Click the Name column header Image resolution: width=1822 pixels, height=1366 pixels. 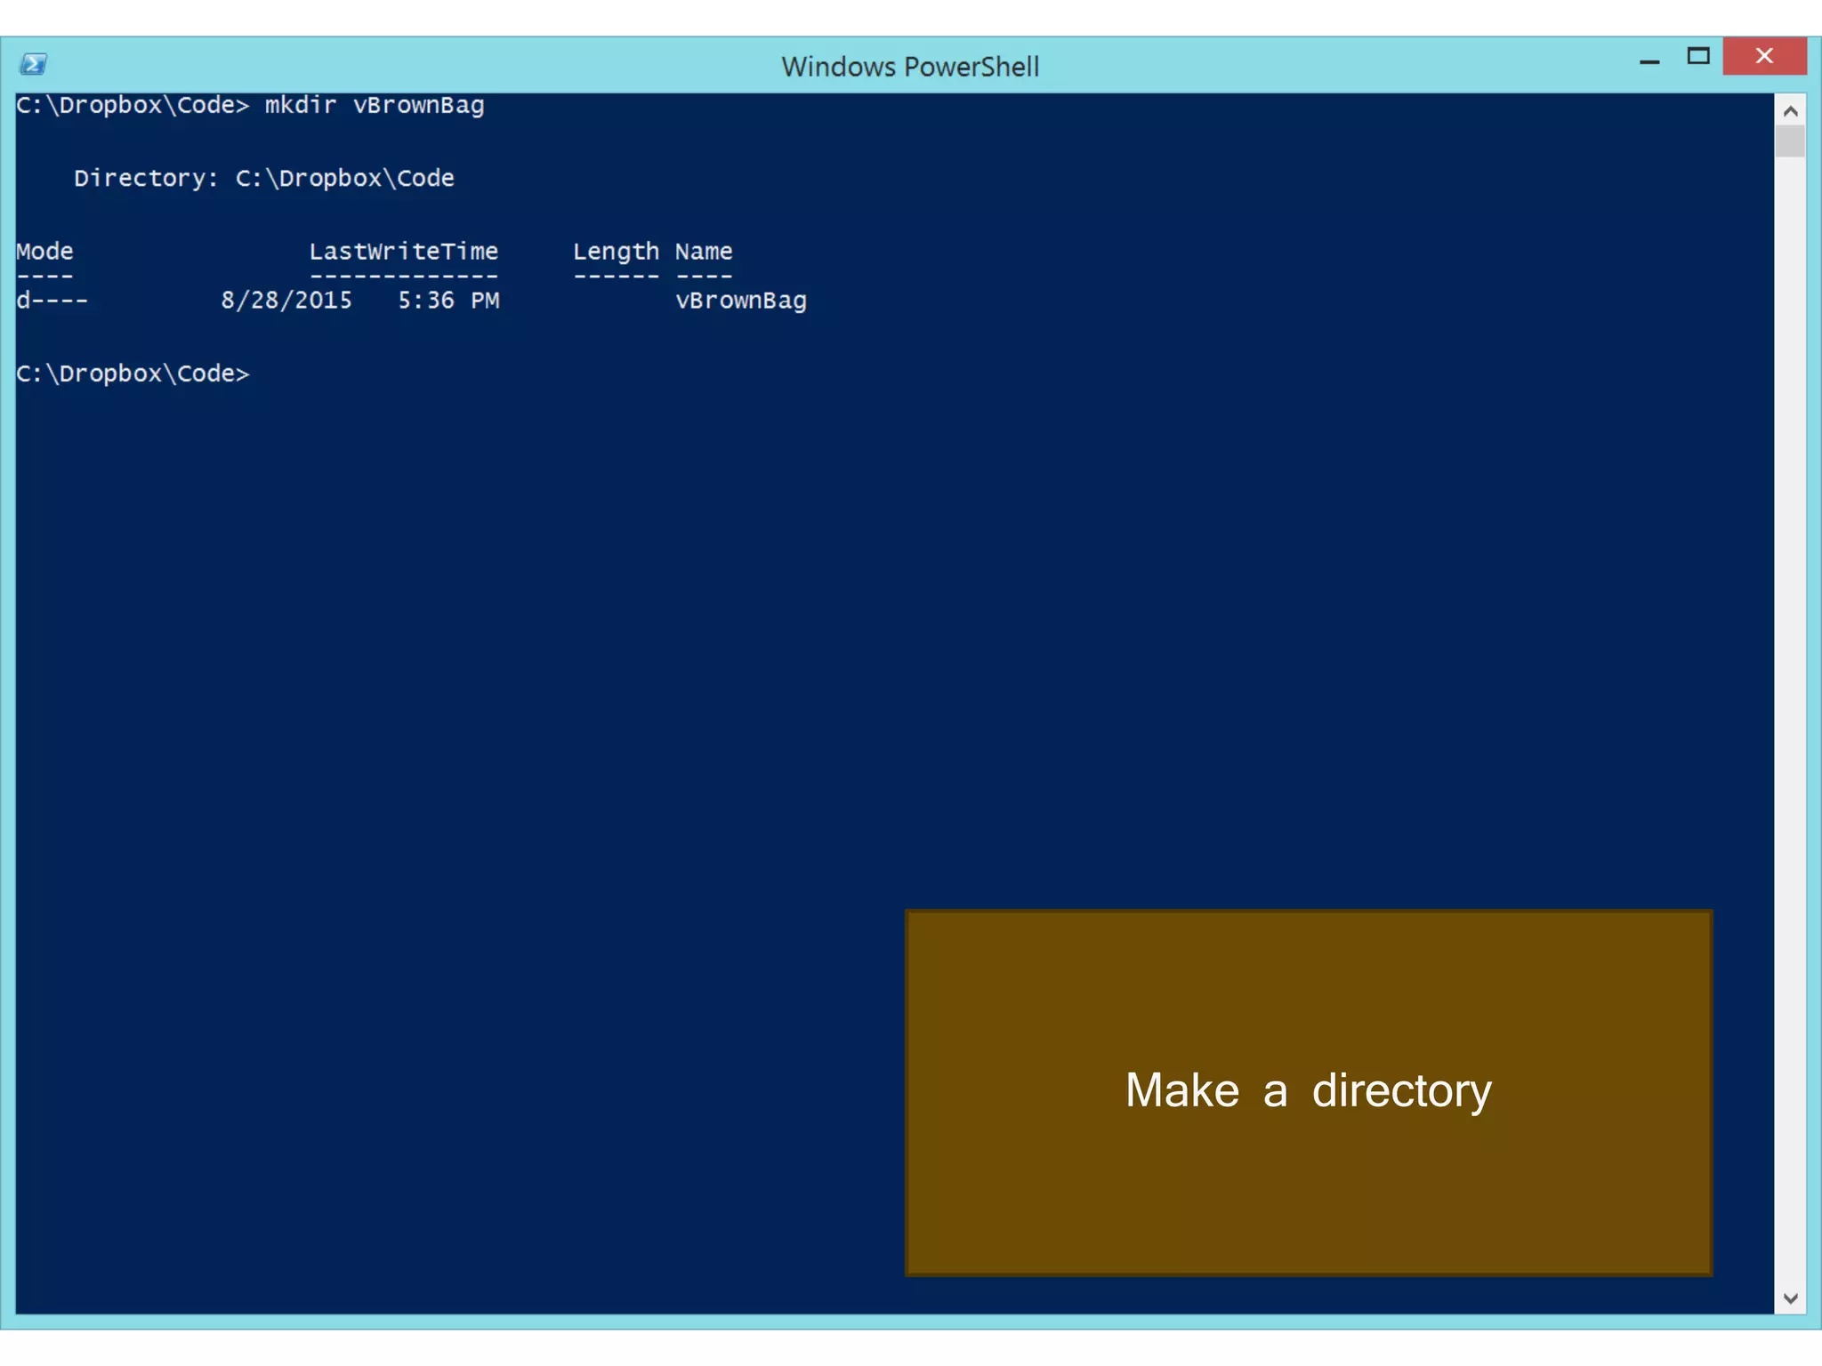tap(704, 252)
